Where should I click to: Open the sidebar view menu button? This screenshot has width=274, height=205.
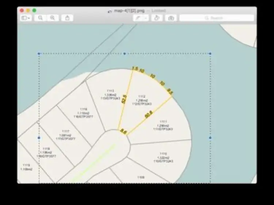[26, 18]
